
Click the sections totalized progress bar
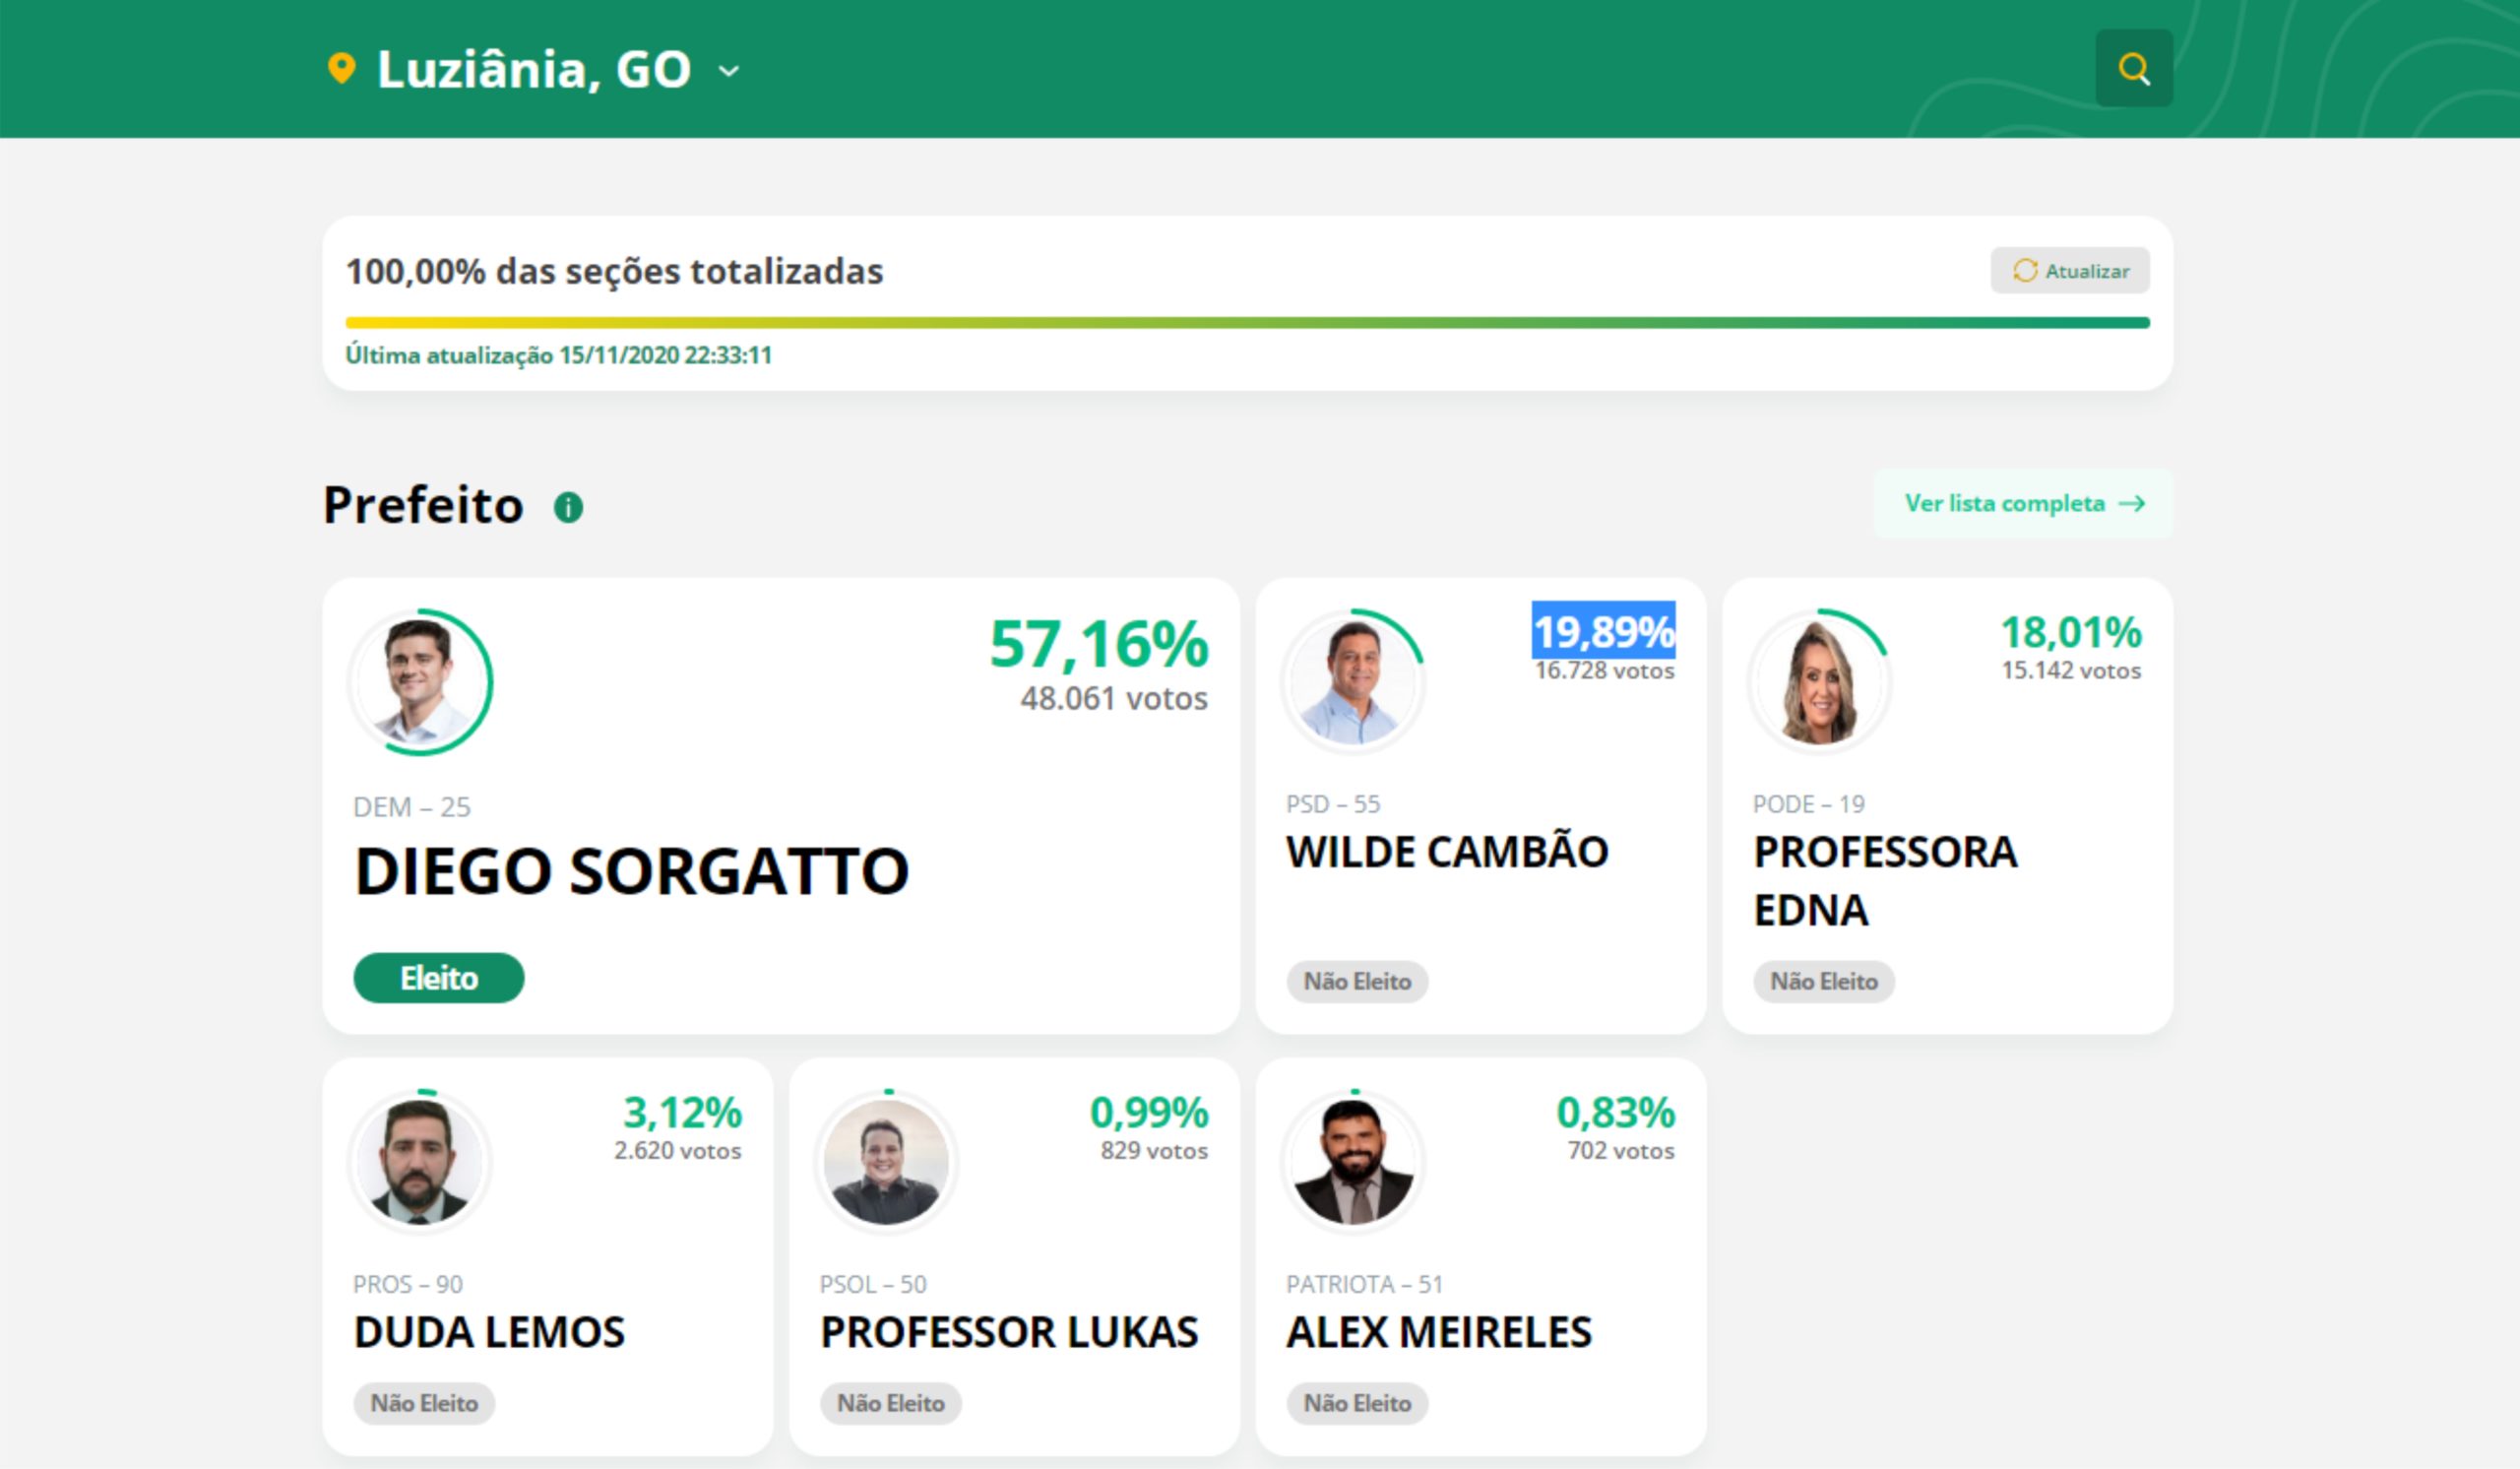tap(1247, 323)
